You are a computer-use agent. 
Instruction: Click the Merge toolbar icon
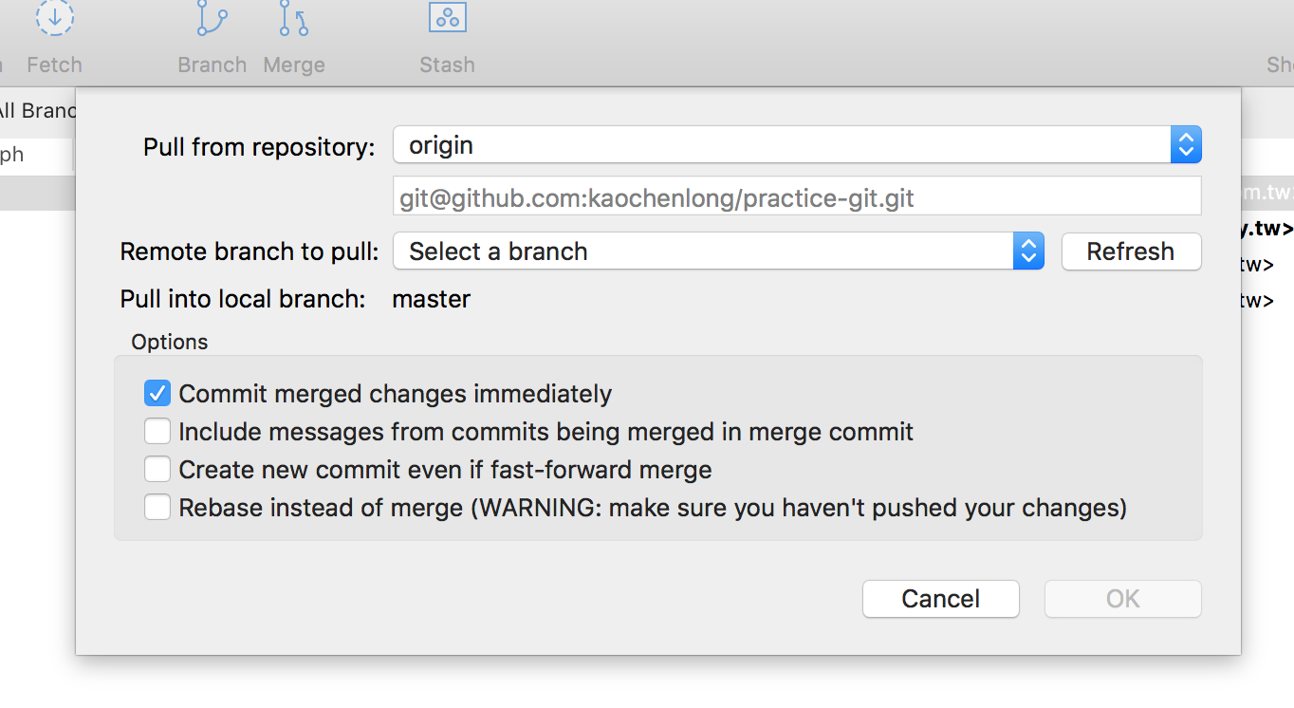click(294, 21)
